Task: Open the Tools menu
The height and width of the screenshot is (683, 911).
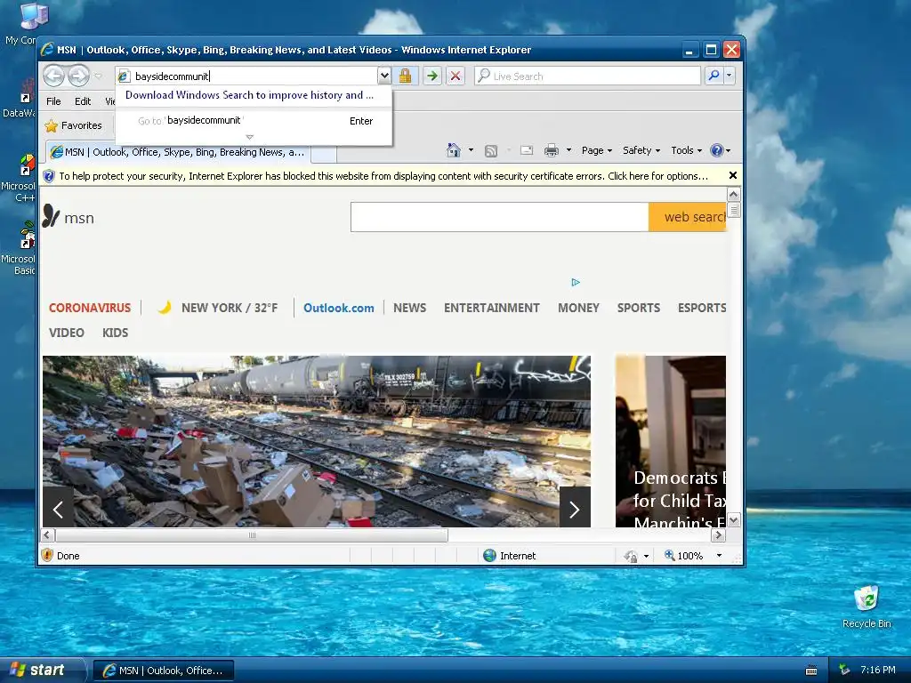Action: [x=686, y=150]
